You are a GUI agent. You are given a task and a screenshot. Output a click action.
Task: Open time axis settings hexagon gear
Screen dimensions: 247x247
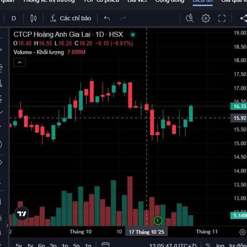242,232
